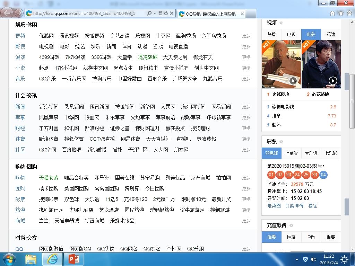
Task: Expand 更多 for the 购物 row
Action: click(x=246, y=178)
